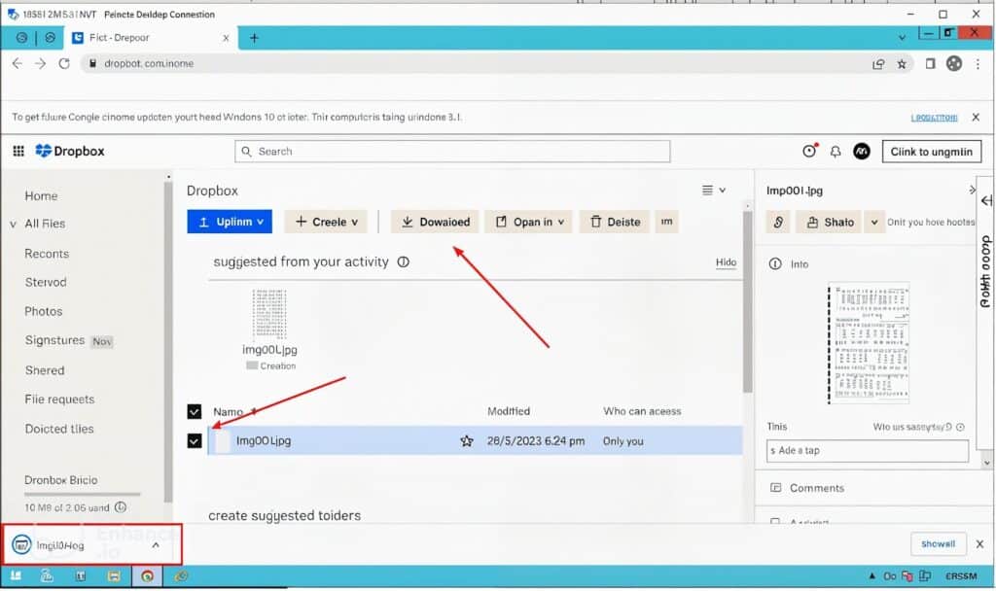Open File requests in the sidebar
Image resolution: width=996 pixels, height=591 pixels.
click(x=59, y=400)
